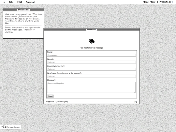Open the apple menu icon in the menu bar
The height and width of the screenshot is (132, 176).
pos(4,2)
